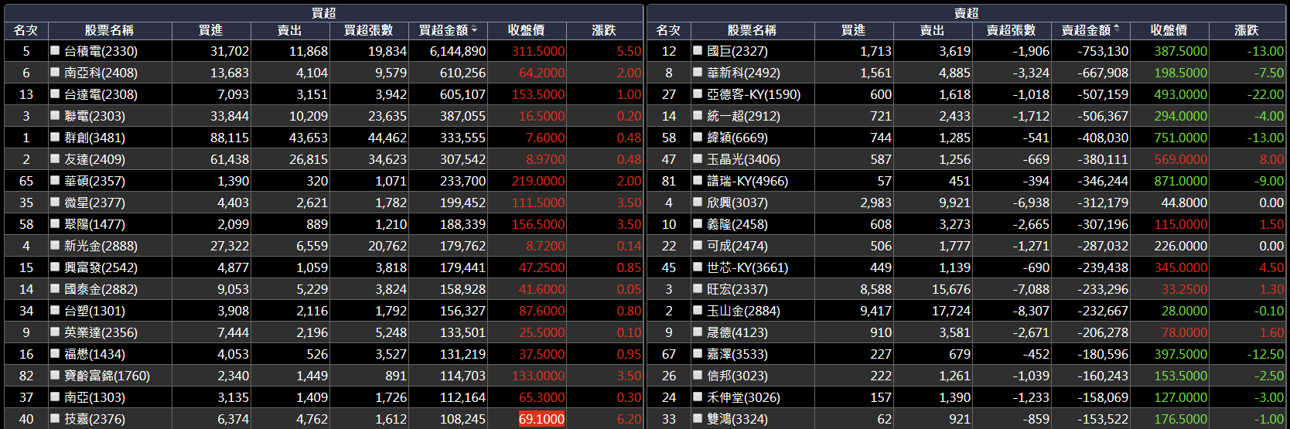This screenshot has height=429, width=1290.
Task: Click the stock name 興富發(2542)
Action: click(101, 267)
